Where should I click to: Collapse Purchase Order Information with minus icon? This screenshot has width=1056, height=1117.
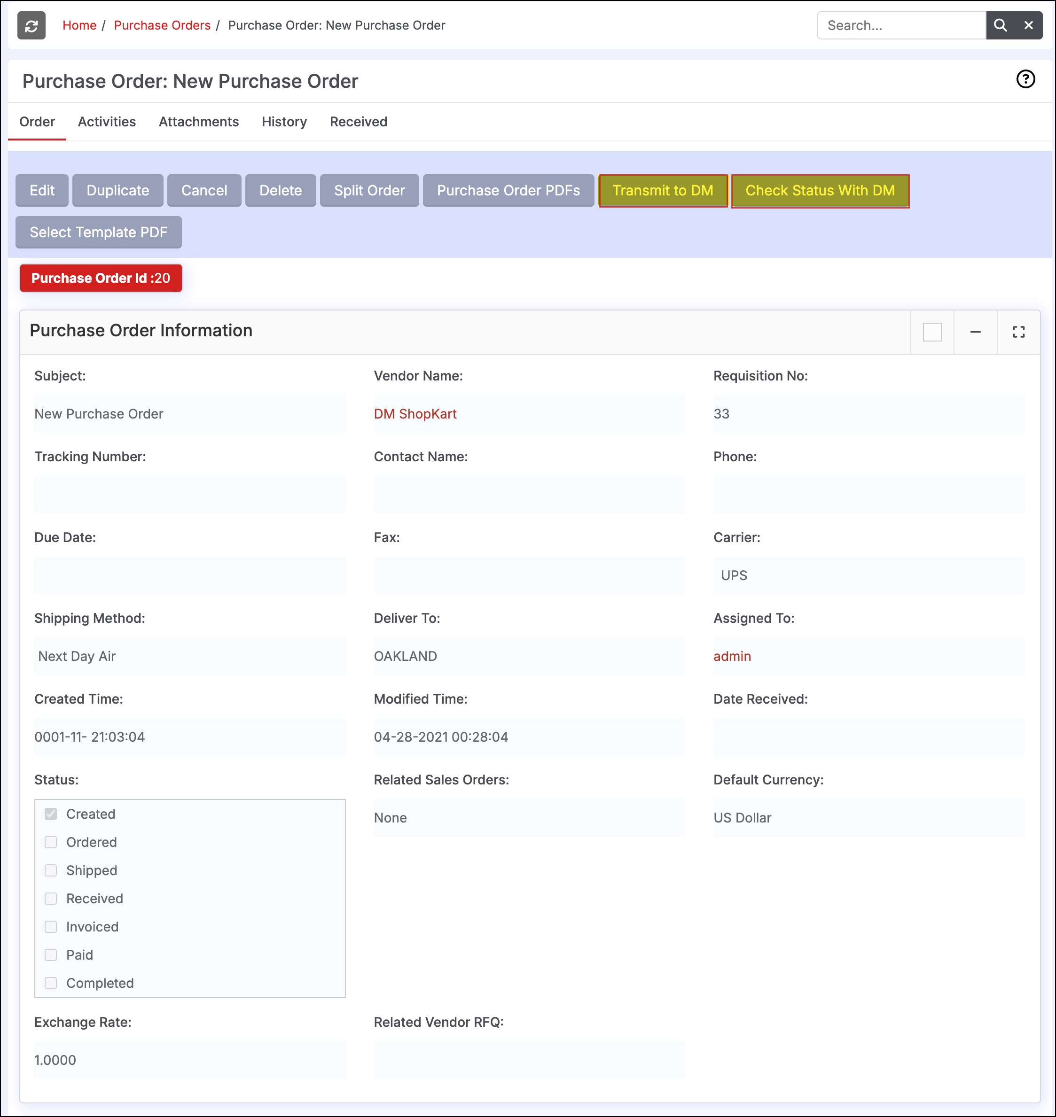975,332
